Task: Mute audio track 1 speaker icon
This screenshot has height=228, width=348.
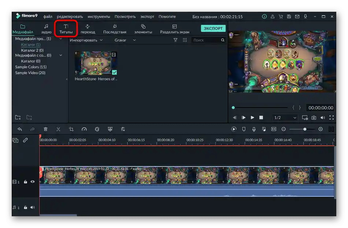Action: click(x=33, y=207)
